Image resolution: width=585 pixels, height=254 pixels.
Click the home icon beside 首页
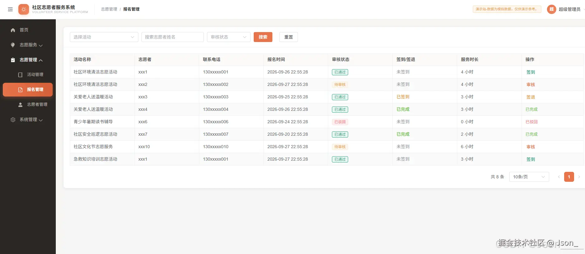(x=13, y=30)
